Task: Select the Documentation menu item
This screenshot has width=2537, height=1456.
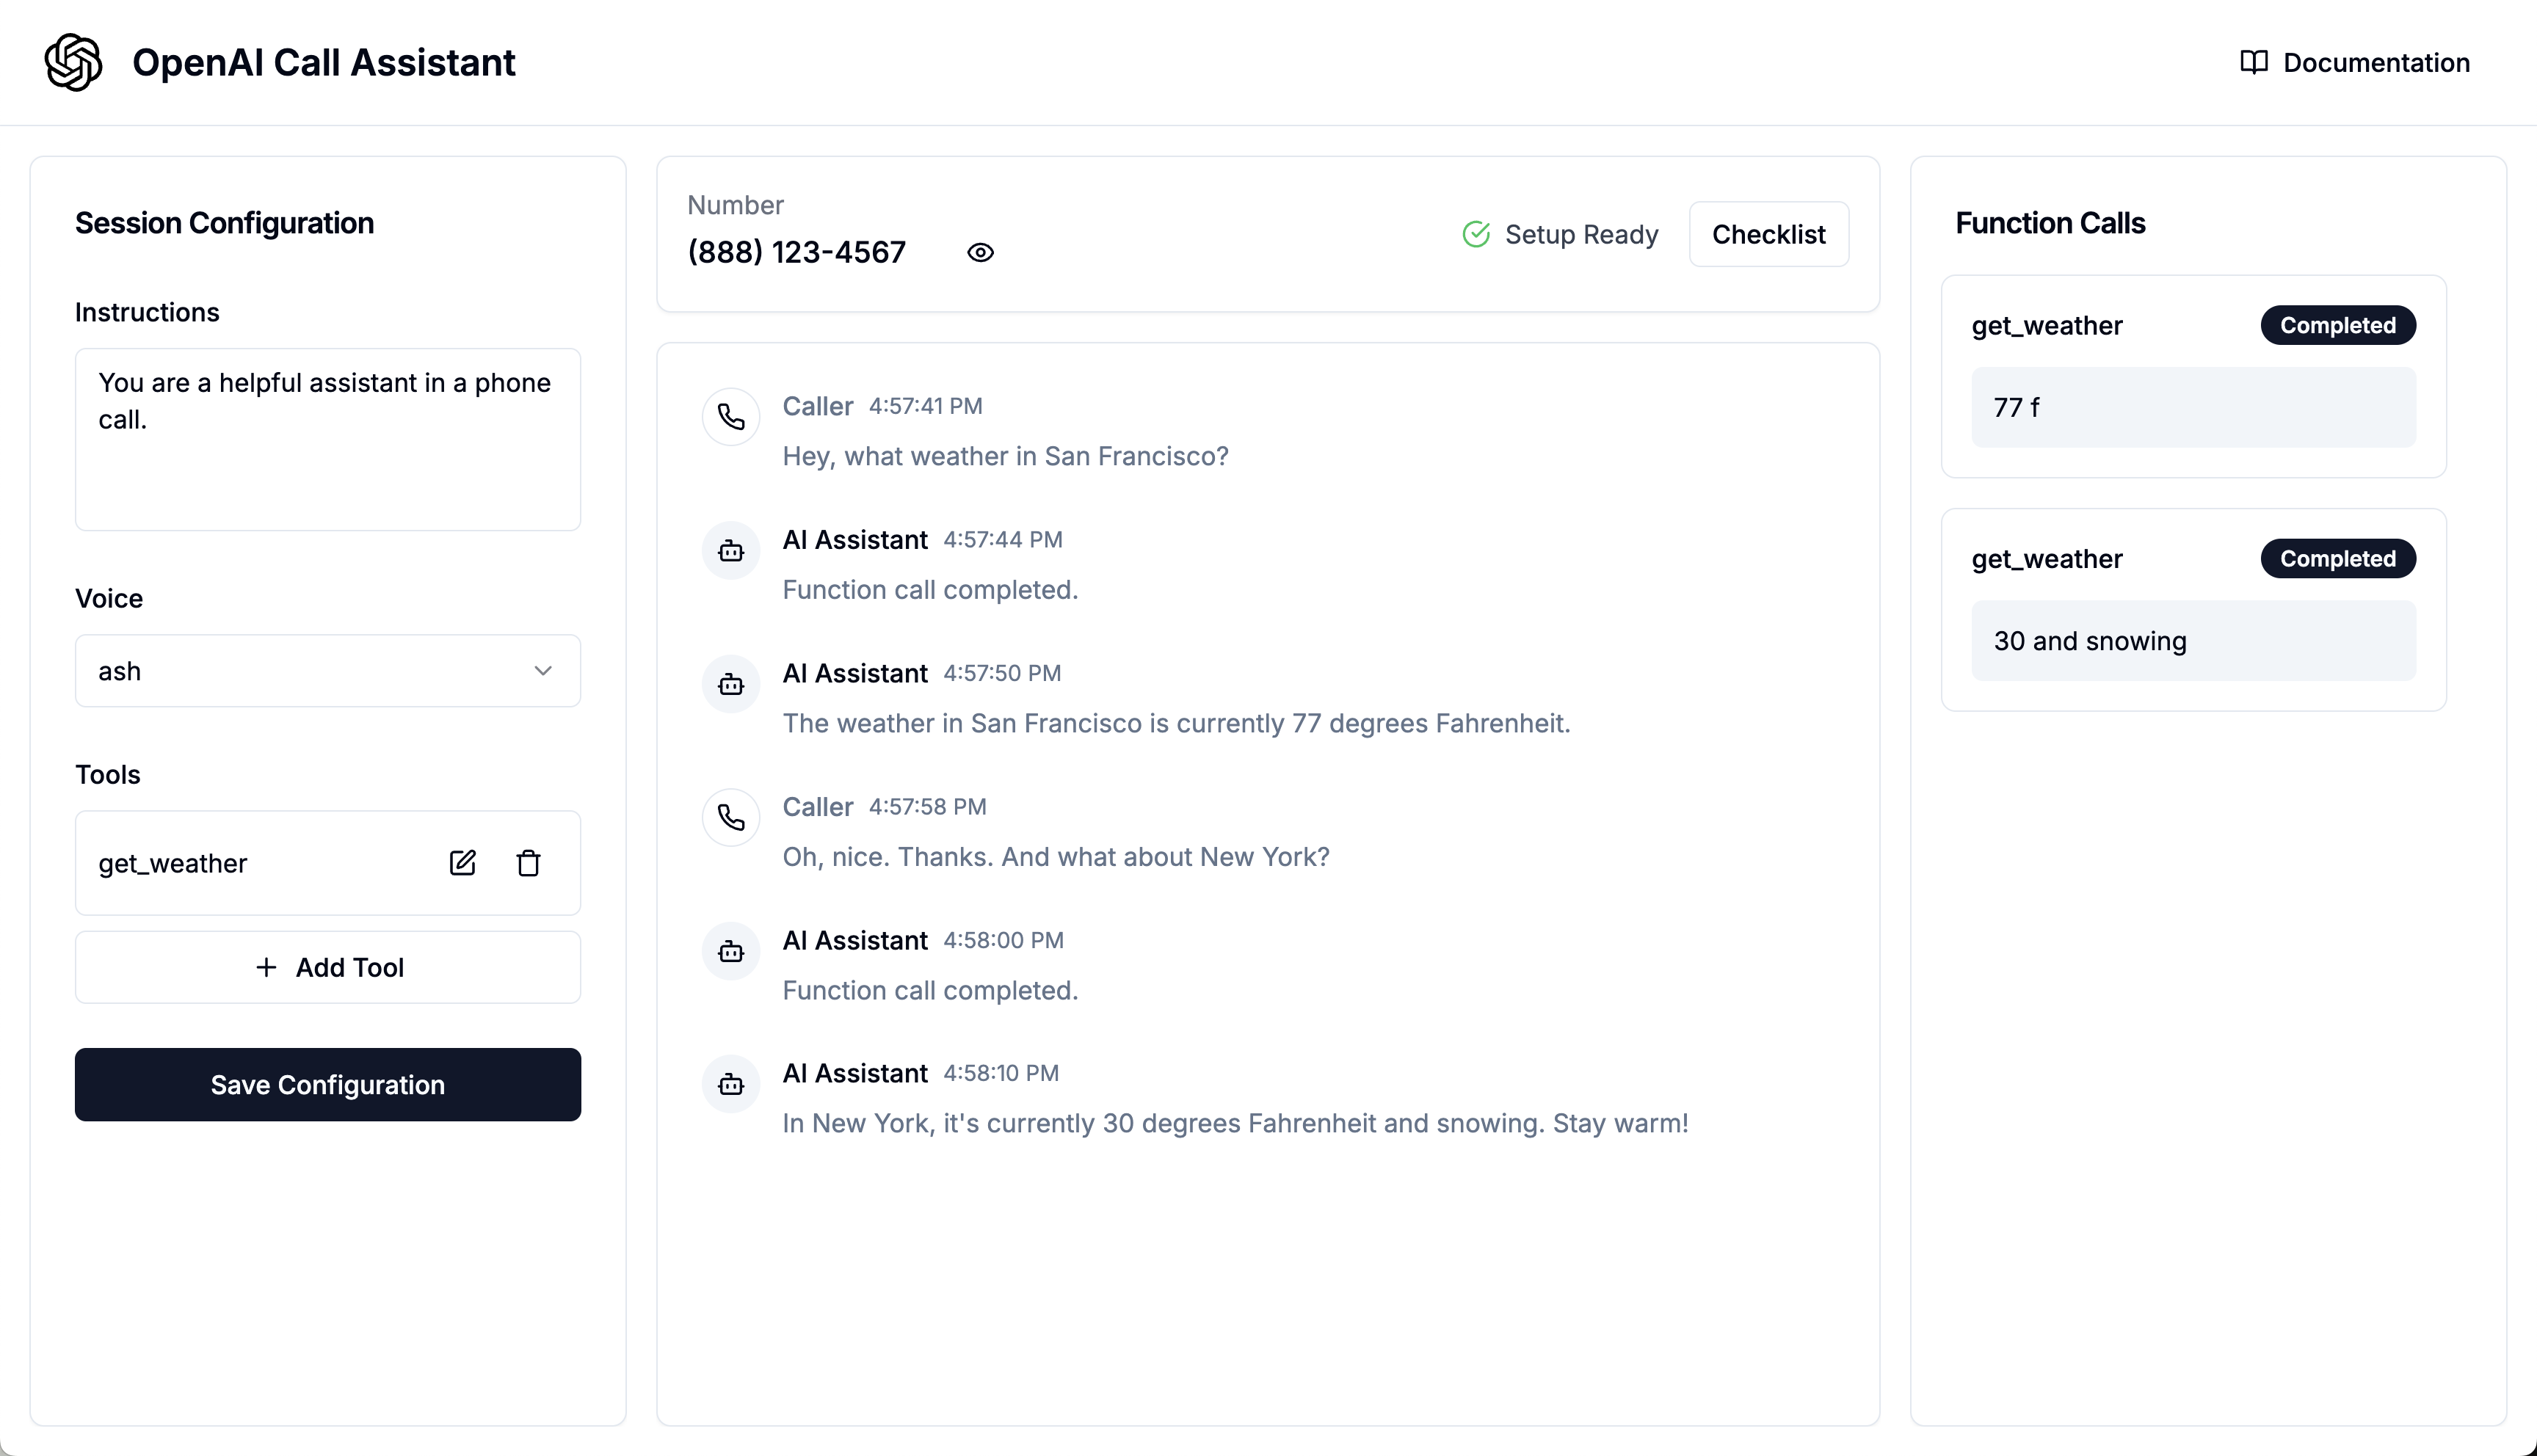Action: click(2376, 62)
